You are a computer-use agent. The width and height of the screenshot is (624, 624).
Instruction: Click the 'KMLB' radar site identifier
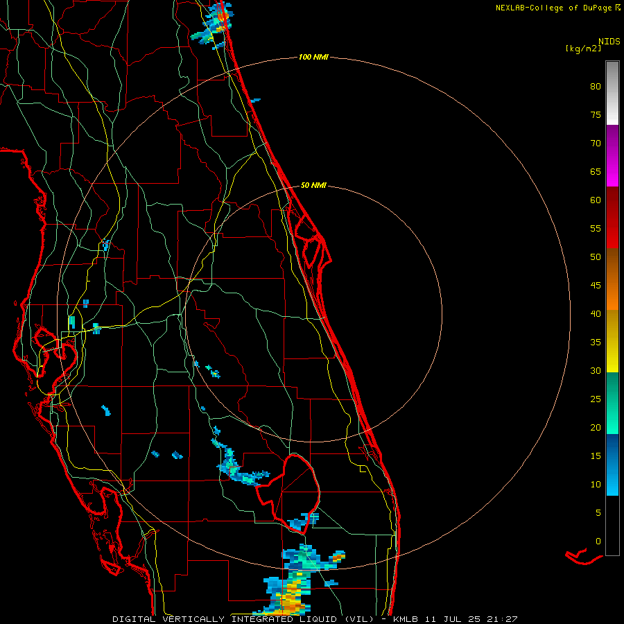pyautogui.click(x=406, y=619)
